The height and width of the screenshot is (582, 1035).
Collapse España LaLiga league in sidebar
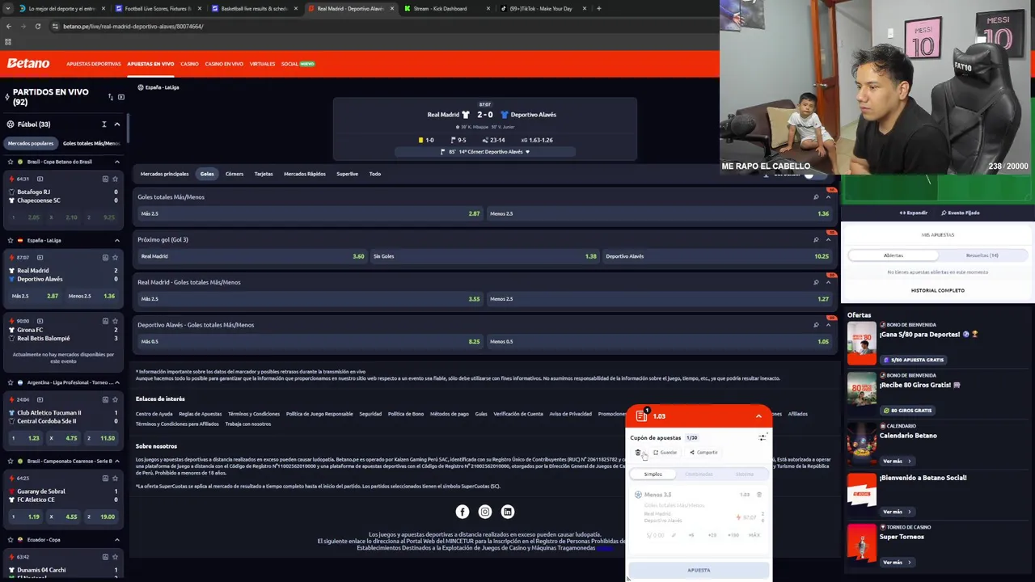pos(116,240)
